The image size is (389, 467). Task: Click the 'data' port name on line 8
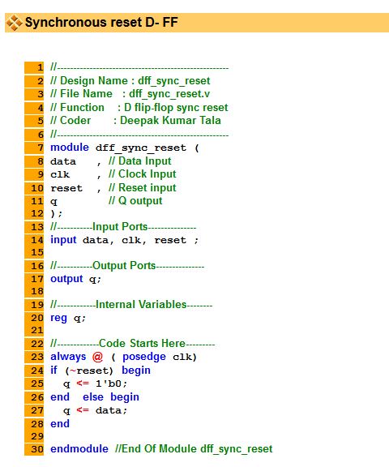click(63, 161)
